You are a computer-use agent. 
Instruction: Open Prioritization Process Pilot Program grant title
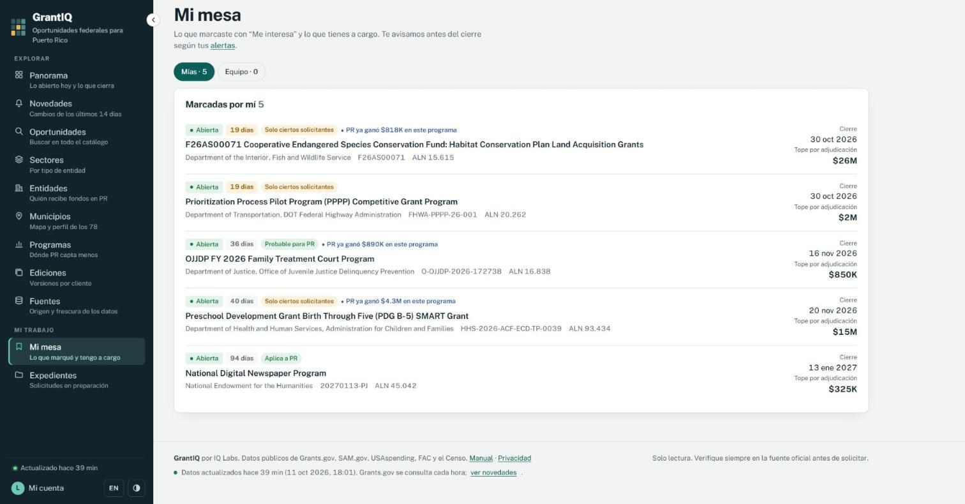click(x=322, y=202)
